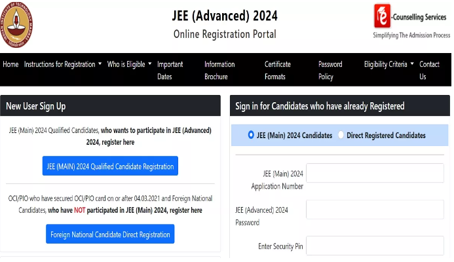The height and width of the screenshot is (262, 454).
Task: Expand the Eligibility Criteria menu
Action: click(389, 64)
